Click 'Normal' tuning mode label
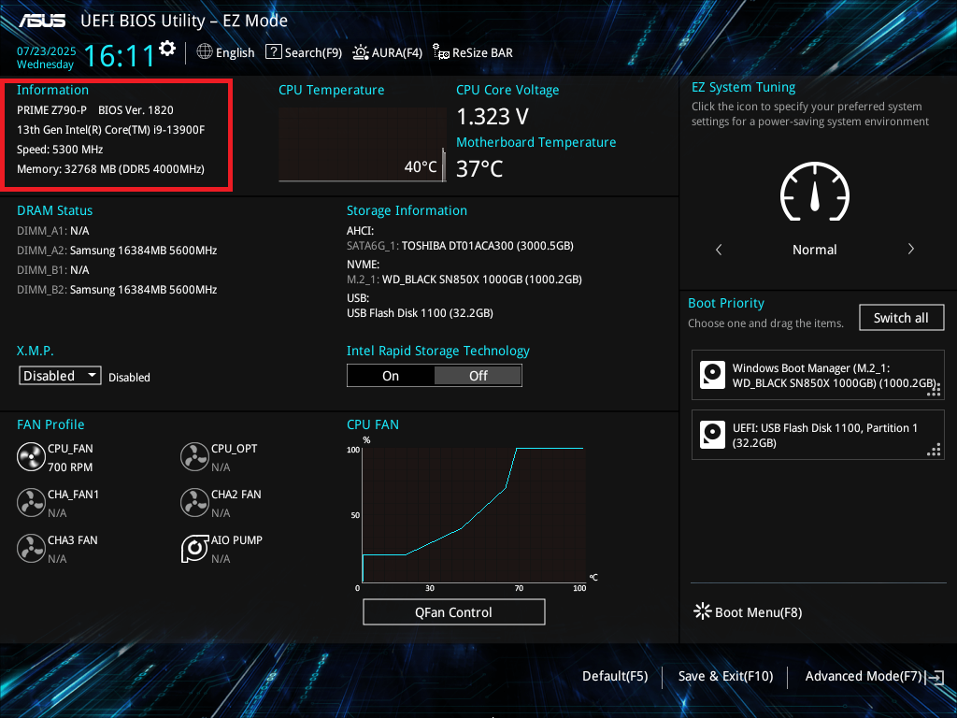This screenshot has width=957, height=718. pyautogui.click(x=815, y=250)
